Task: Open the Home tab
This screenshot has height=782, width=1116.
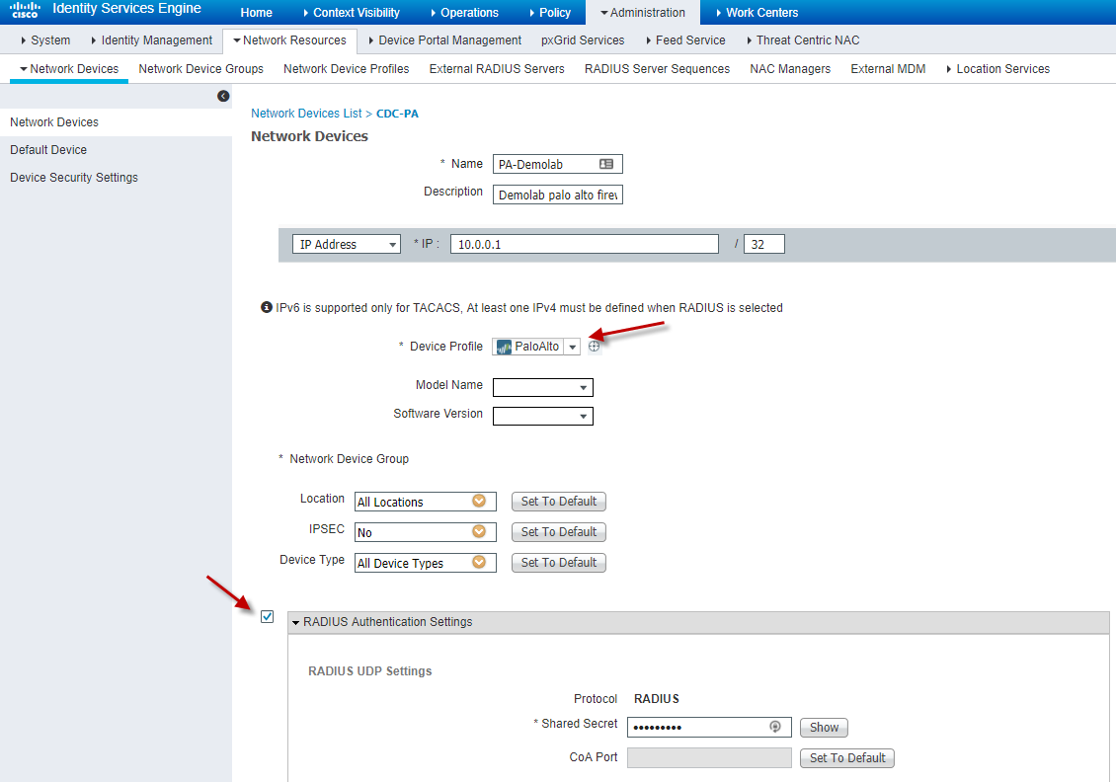Action: 256,13
